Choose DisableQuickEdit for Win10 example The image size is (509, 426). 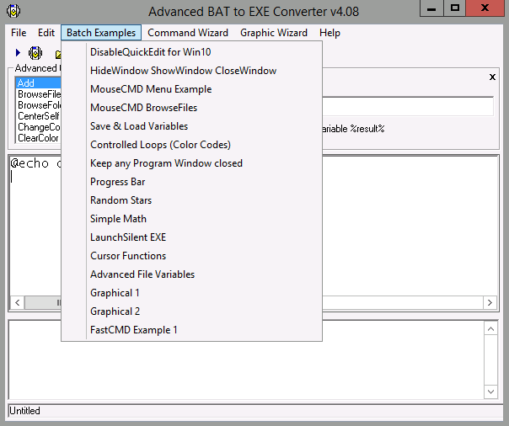coord(152,52)
